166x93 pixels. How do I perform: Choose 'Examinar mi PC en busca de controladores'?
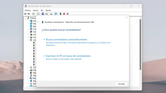click(68, 56)
